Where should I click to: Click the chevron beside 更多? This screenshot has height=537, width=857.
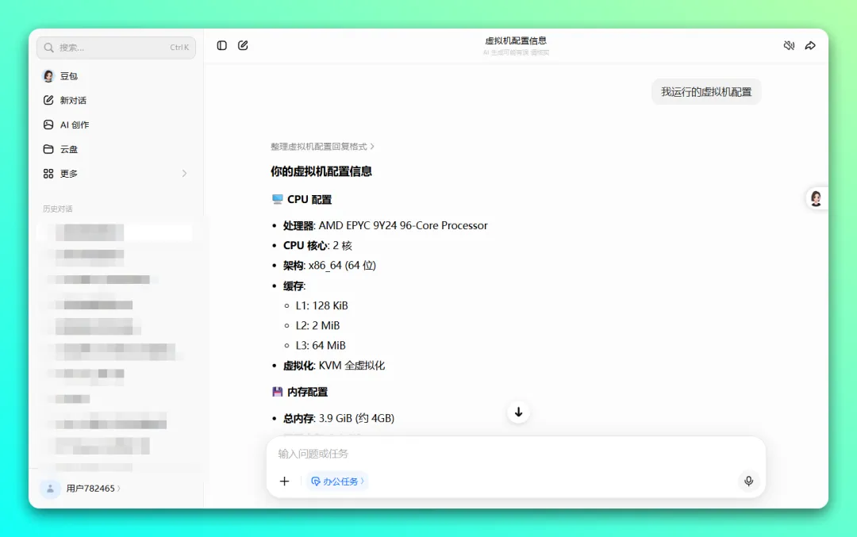184,173
